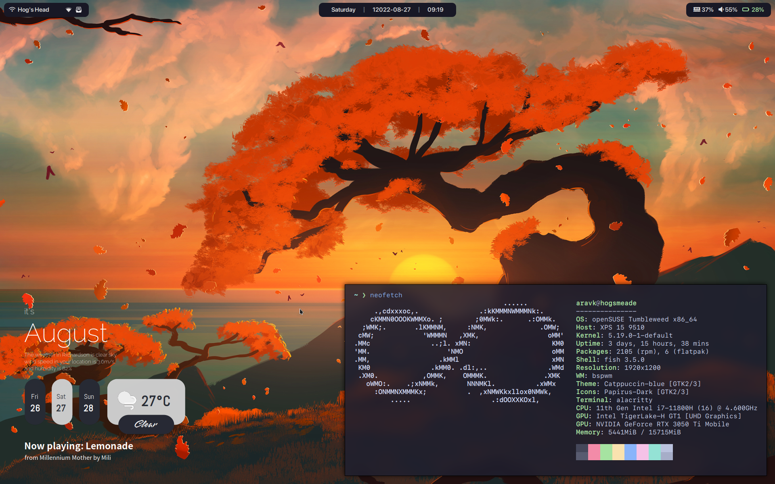Screen dimensions: 775x484
Task: Click the 27°C temperature reading
Action: click(156, 401)
